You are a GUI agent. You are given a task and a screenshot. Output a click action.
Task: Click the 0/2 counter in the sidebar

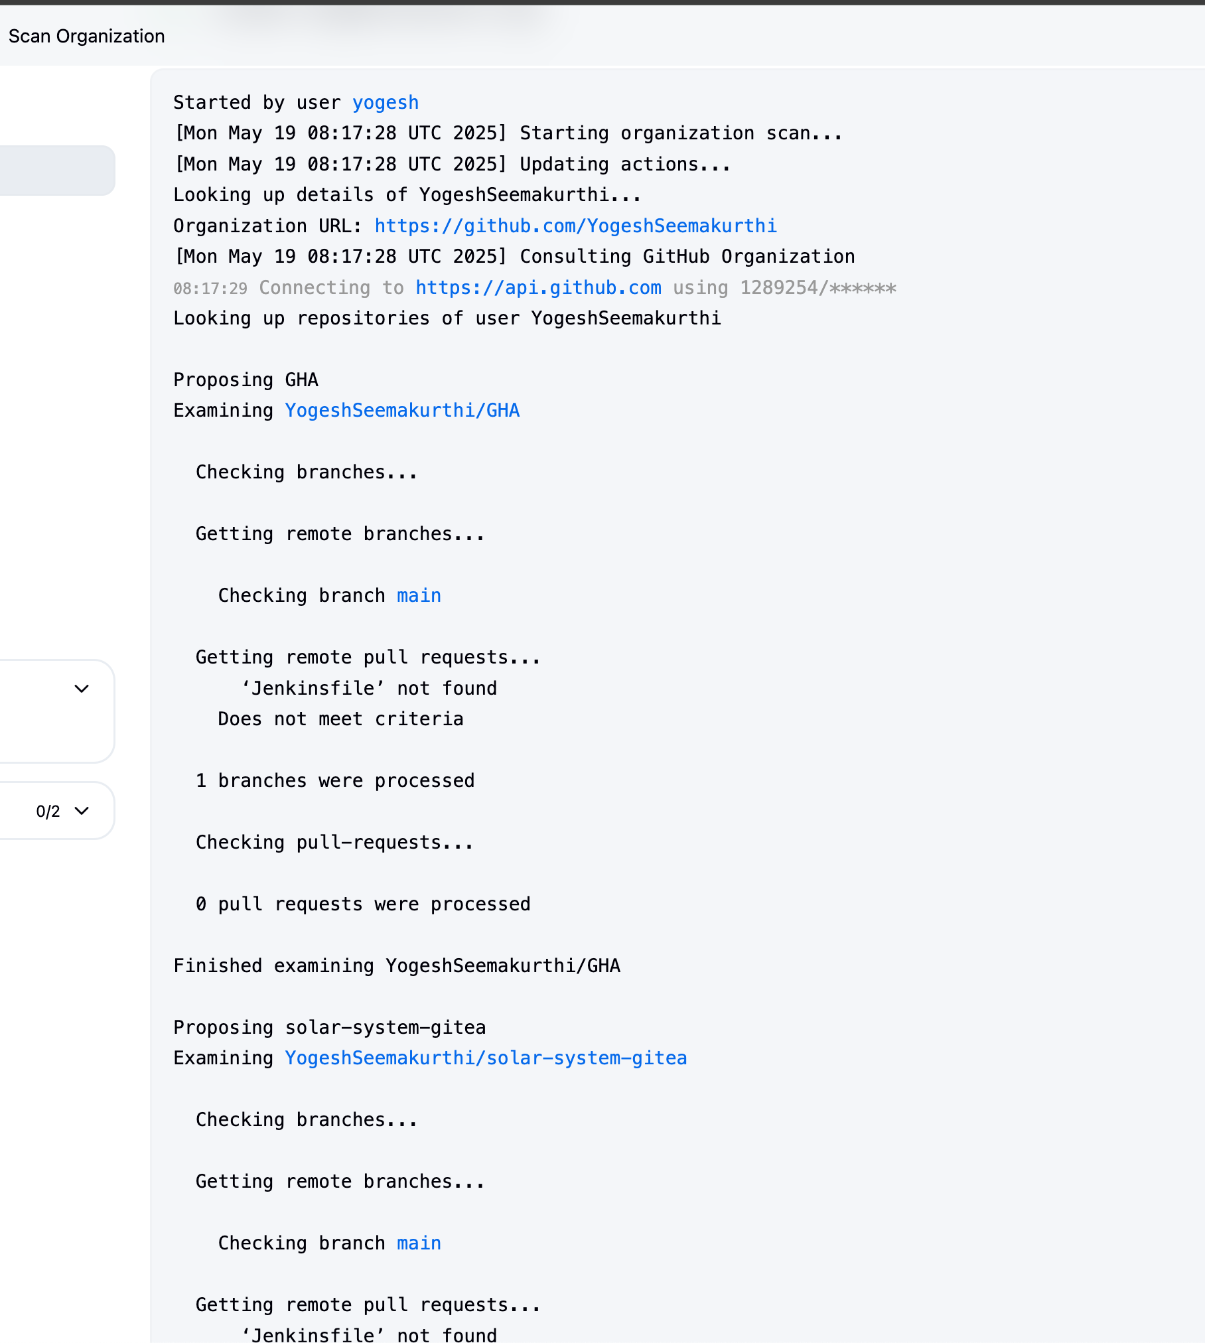pyautogui.click(x=48, y=812)
